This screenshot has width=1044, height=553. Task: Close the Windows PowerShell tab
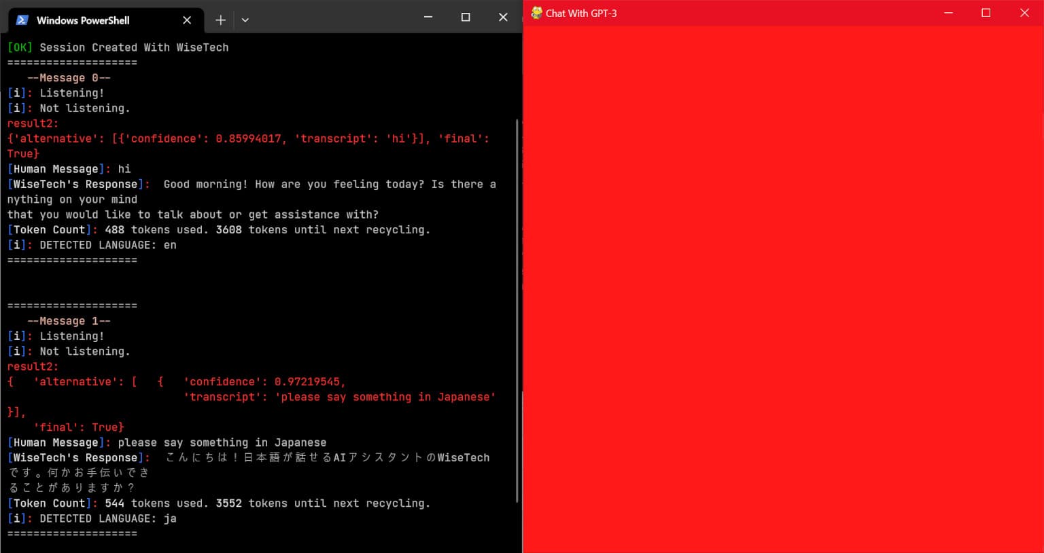(x=187, y=20)
